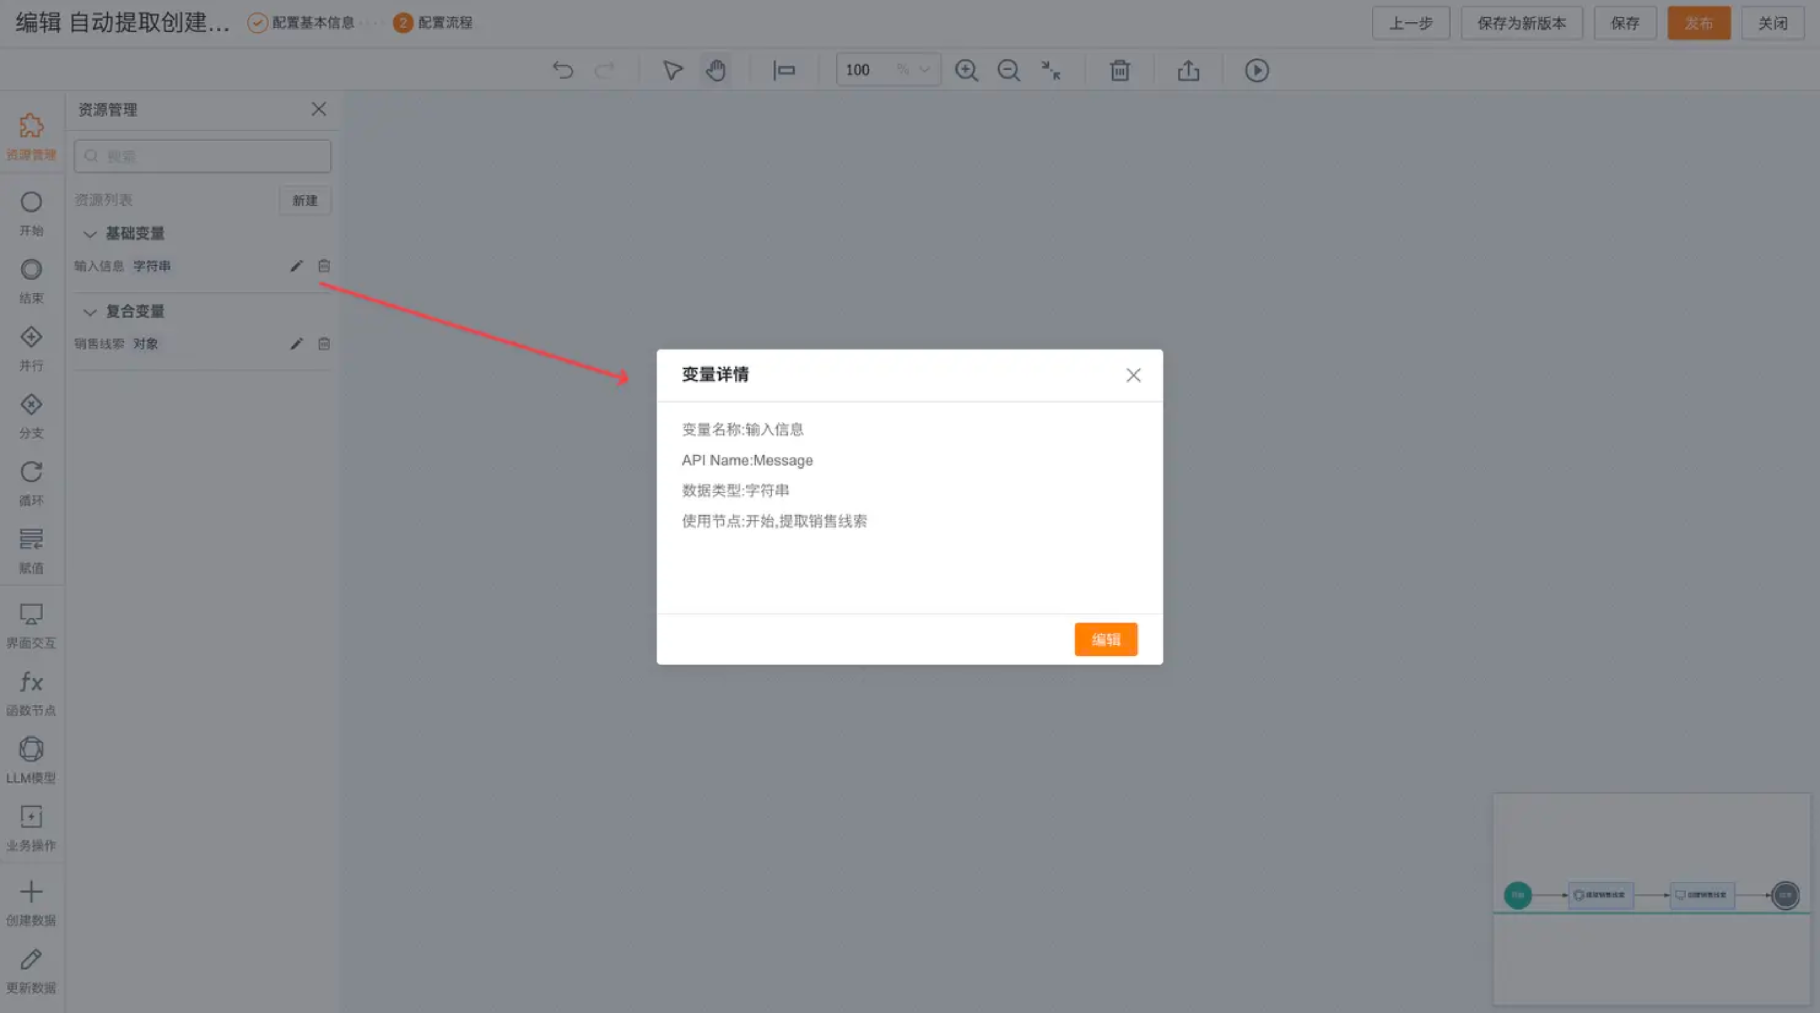The width and height of the screenshot is (1820, 1013).
Task: Close the 变量详情 dialog
Action: tap(1133, 375)
